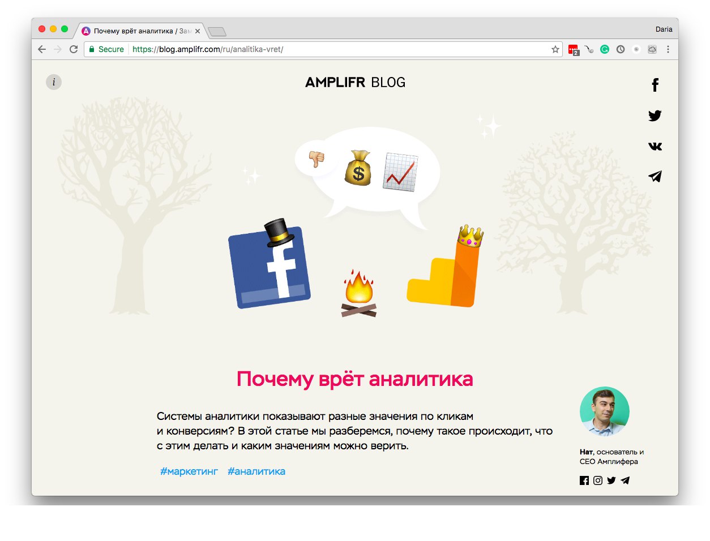
Task: Click the #маркетинг hashtag link
Action: pos(189,471)
